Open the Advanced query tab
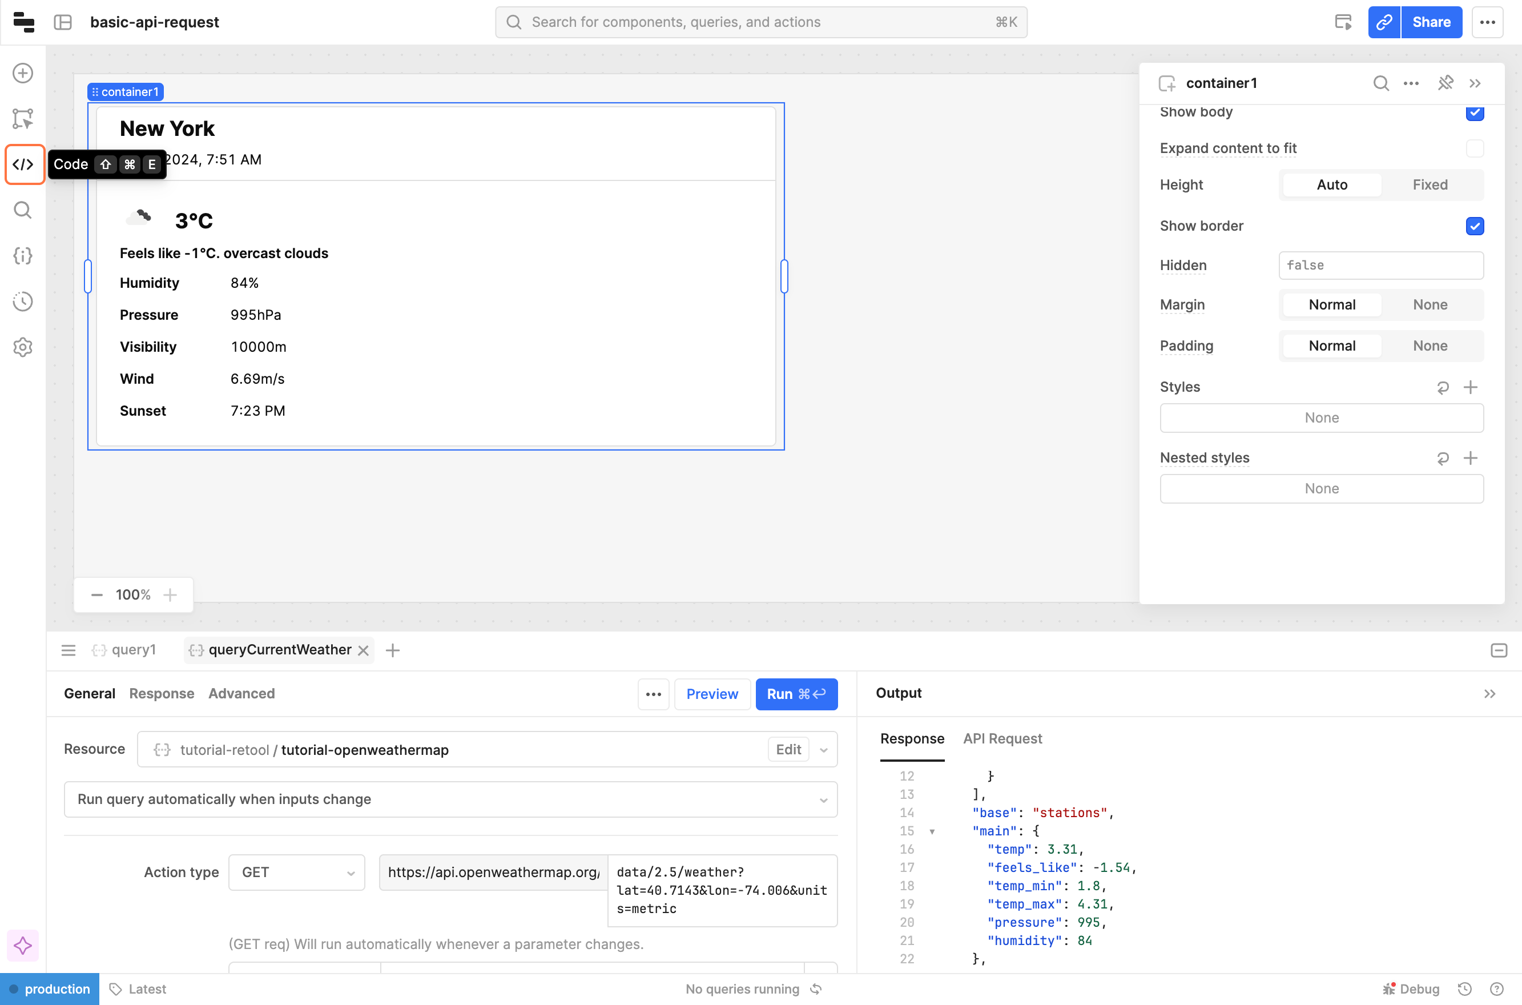Image resolution: width=1522 pixels, height=1005 pixels. coord(241,693)
